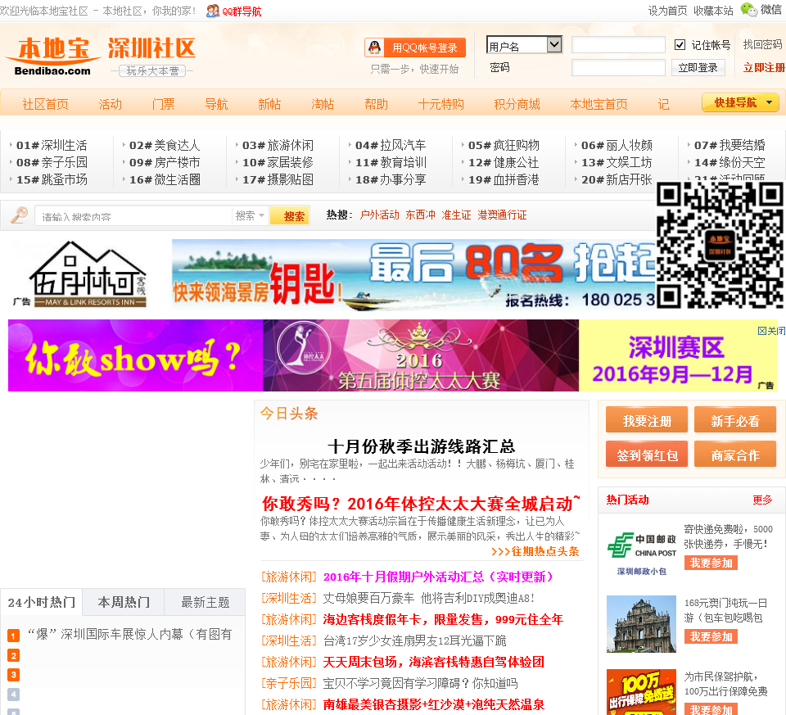Click the 本地宝 Bendibao.com logo
The height and width of the screenshot is (715, 786).
point(52,57)
